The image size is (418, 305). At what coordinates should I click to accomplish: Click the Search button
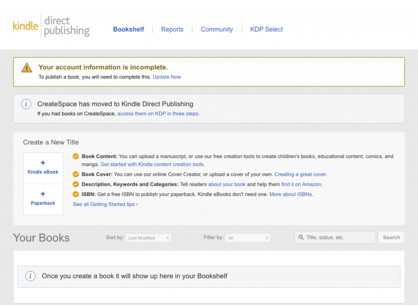pyautogui.click(x=391, y=237)
